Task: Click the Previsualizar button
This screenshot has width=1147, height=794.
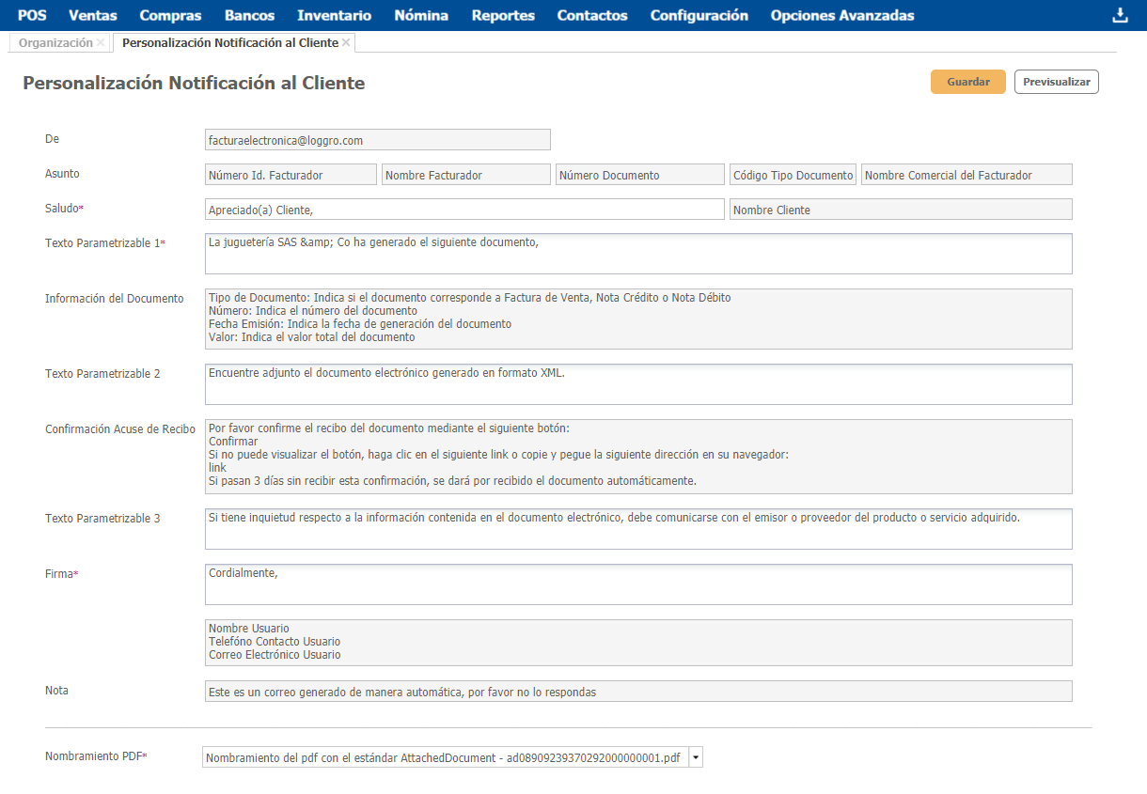Action: (1056, 82)
